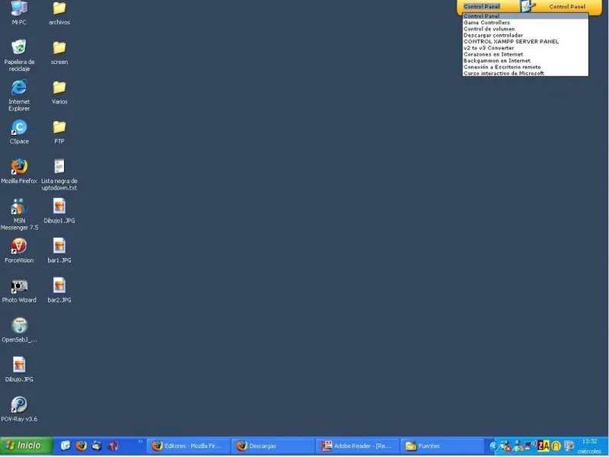609x457 pixels.
Task: Launch Mozilla Firefox desktop shortcut
Action: click(19, 171)
